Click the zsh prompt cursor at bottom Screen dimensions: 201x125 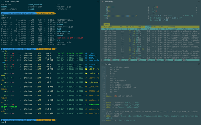(x=6, y=122)
